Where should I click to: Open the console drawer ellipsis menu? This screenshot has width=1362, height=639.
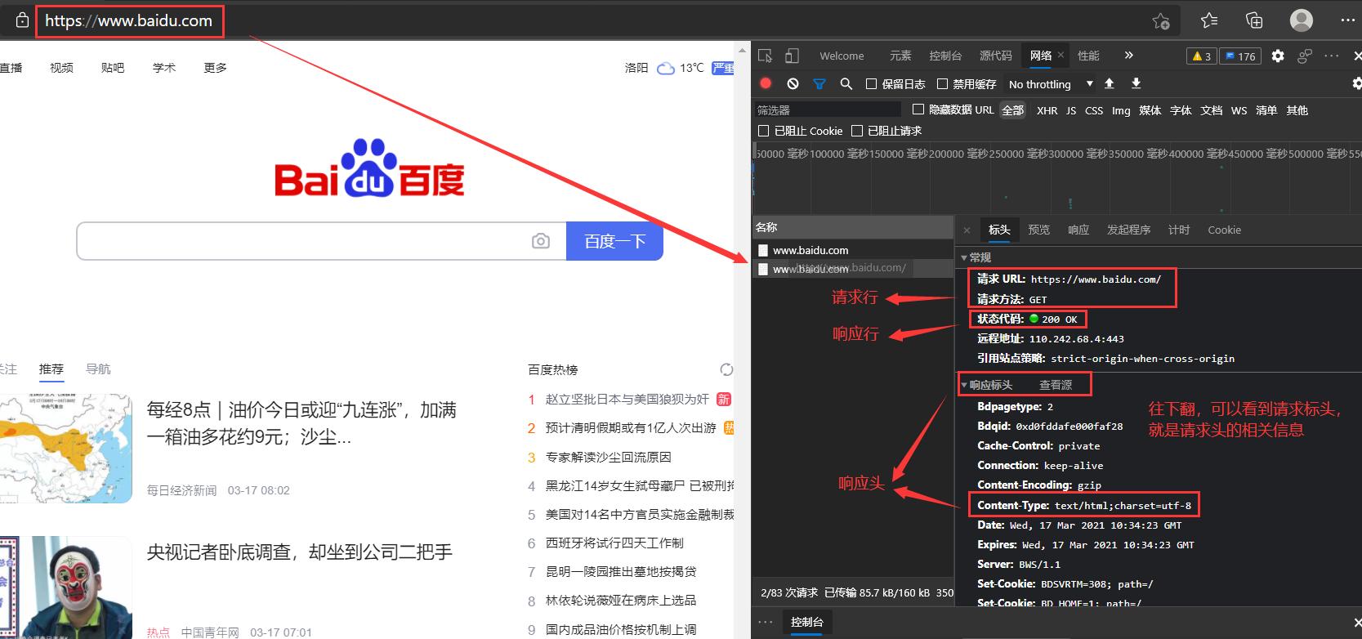coord(765,622)
